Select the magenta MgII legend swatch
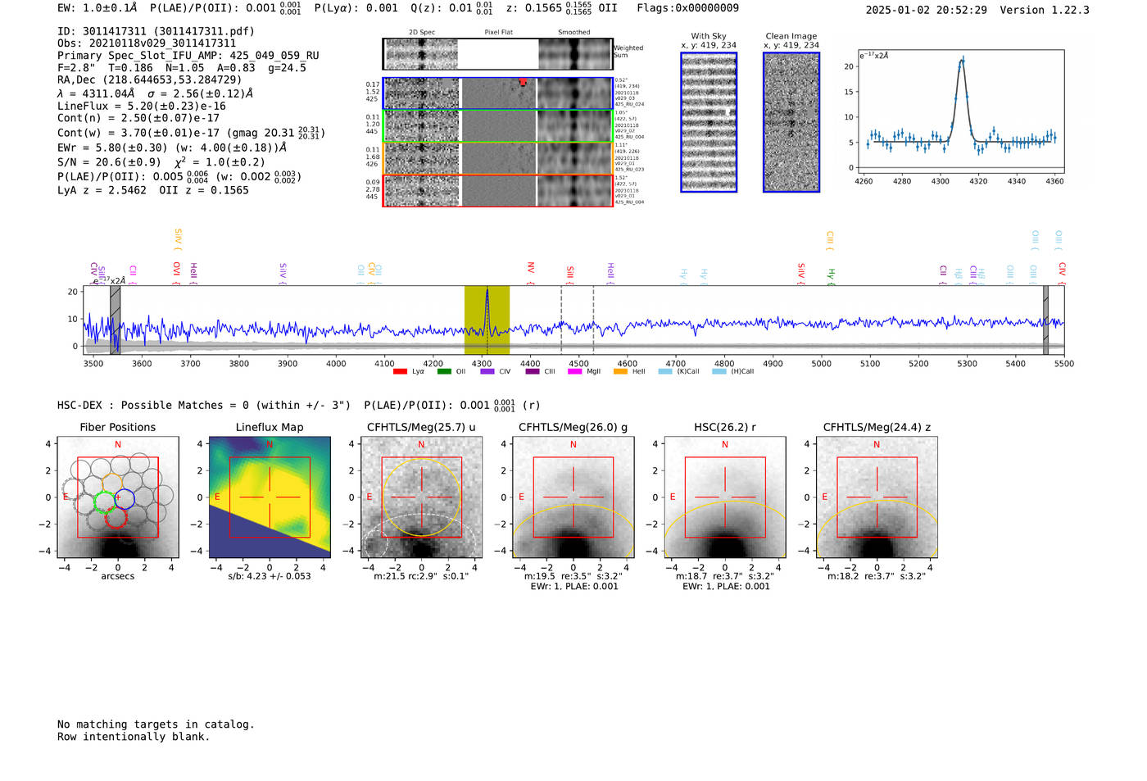The image size is (1147, 781). (575, 371)
